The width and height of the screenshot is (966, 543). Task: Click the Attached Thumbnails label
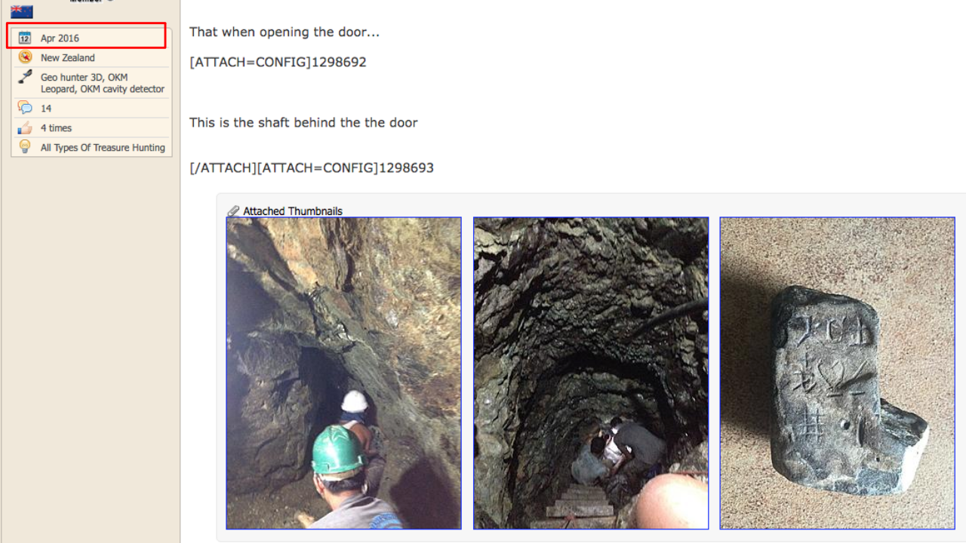pos(293,211)
